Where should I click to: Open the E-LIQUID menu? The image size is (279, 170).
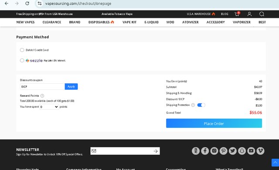[x=151, y=22]
